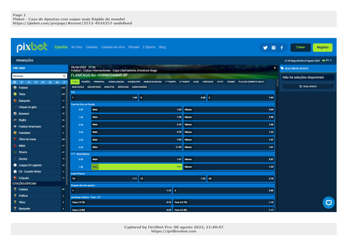This screenshot has height=246, width=347.
Task: Close the Flamengo vs Corinthians event panel
Action: coord(274,68)
